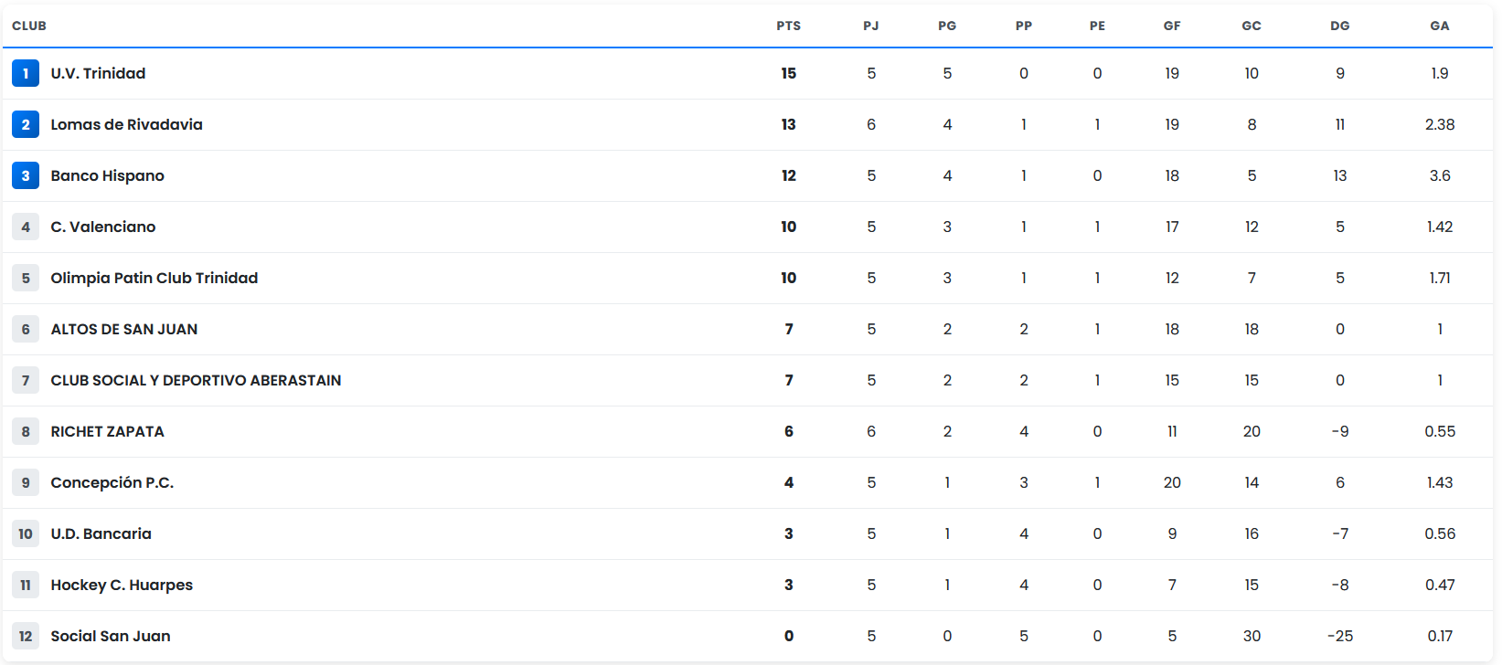
Task: Click the rank 6 position badge
Action: 26,329
